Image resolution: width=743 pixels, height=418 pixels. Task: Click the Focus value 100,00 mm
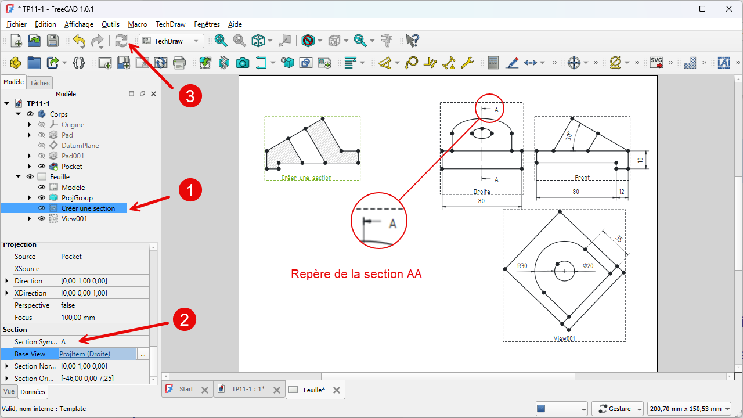[103, 318]
